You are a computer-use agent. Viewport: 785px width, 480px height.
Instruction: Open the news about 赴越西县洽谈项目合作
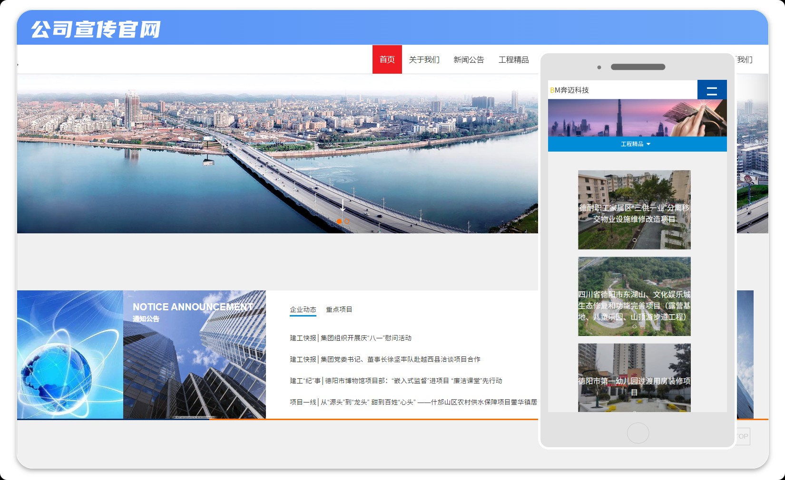click(385, 359)
